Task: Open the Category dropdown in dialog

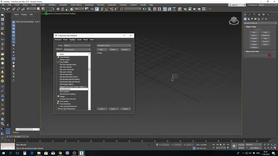Action: click(x=77, y=49)
